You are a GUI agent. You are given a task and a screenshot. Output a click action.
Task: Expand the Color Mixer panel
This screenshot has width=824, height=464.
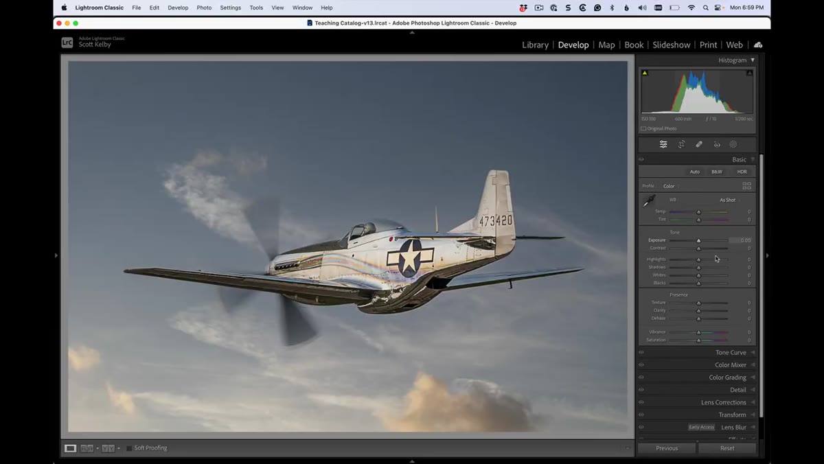pyautogui.click(x=731, y=365)
